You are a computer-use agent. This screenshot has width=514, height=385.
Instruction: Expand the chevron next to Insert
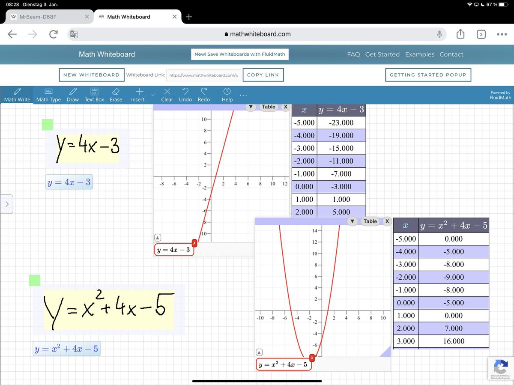click(x=153, y=94)
